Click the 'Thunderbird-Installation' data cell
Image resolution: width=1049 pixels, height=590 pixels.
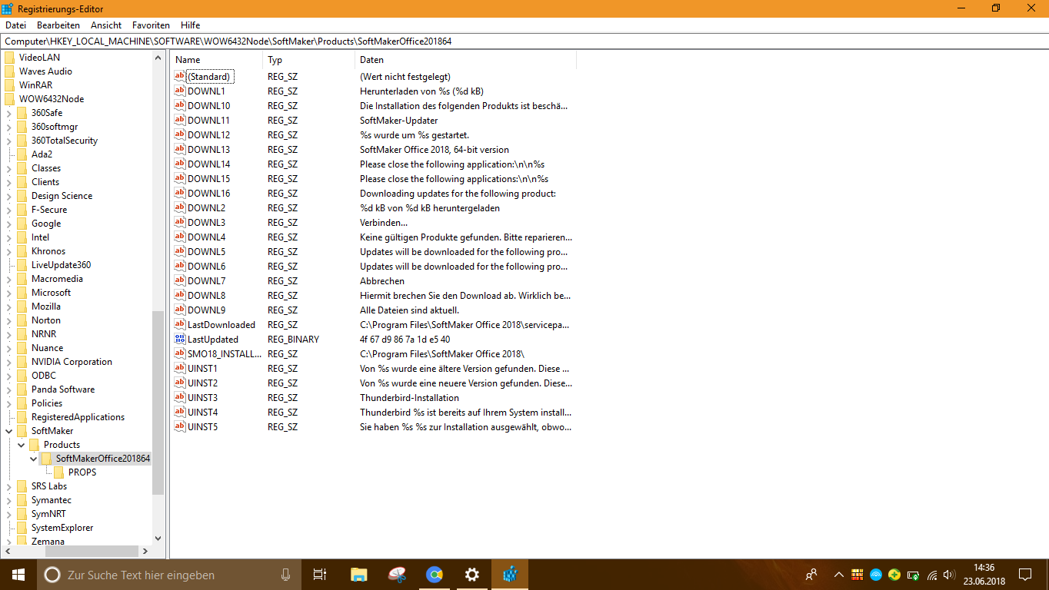[409, 398]
